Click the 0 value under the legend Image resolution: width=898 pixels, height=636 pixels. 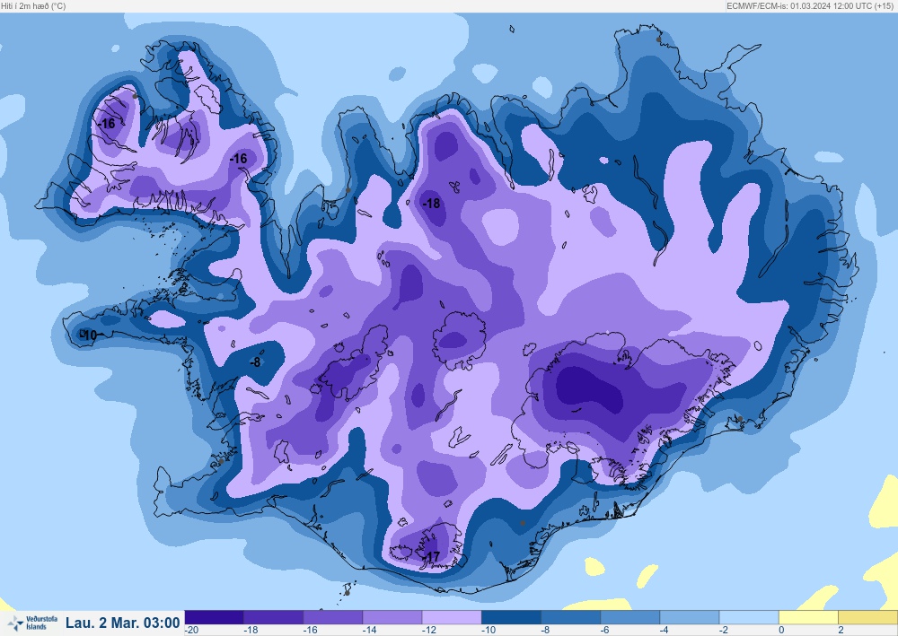click(781, 631)
